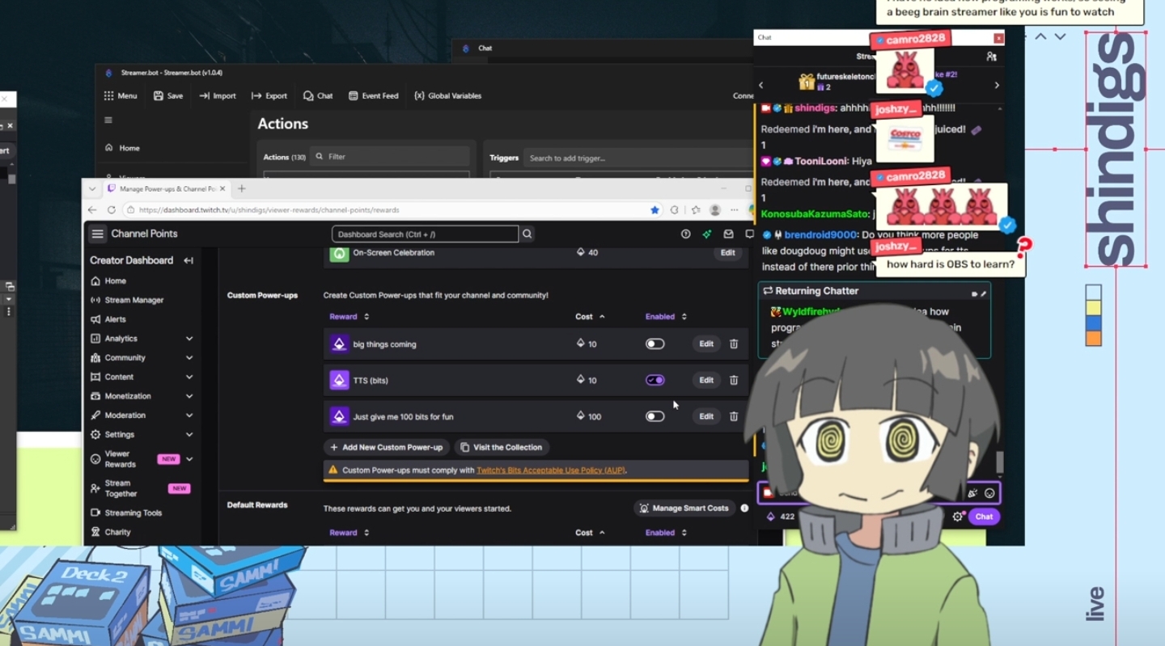Open the browser favorites icon
This screenshot has width=1165, height=646.
tap(696, 210)
